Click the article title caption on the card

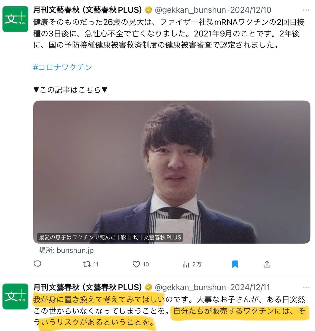point(110,237)
